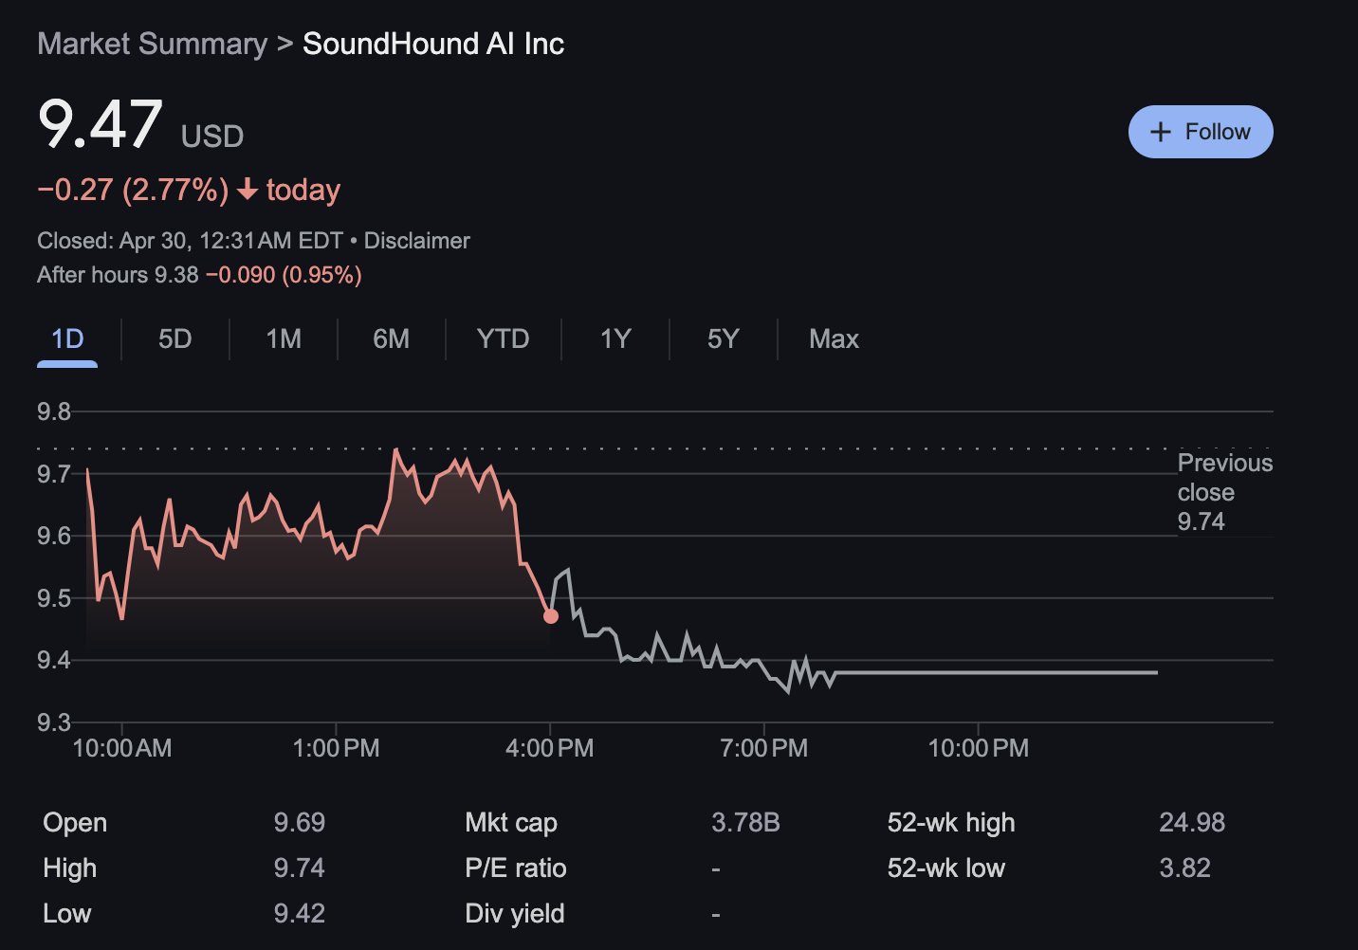Image resolution: width=1358 pixels, height=950 pixels.
Task: Click the 10:00 PM axis label
Action: pyautogui.click(x=979, y=748)
